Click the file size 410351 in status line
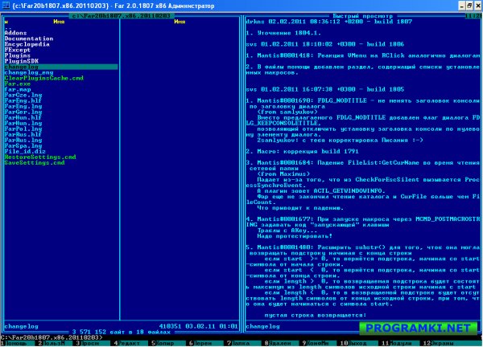 point(170,326)
